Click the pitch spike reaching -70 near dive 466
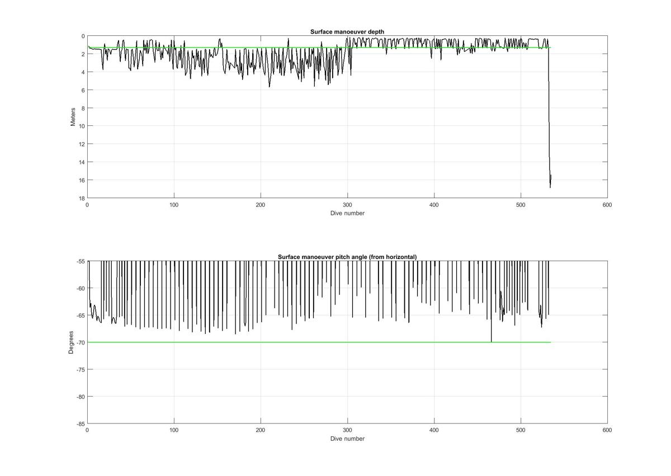671x476 pixels. click(x=491, y=302)
